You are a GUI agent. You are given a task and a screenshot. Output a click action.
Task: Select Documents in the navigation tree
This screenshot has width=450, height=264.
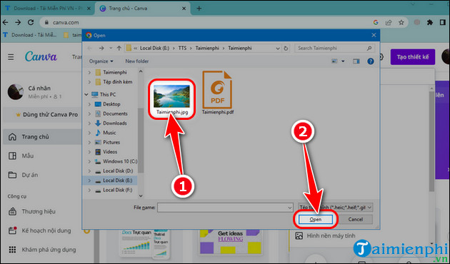[x=115, y=113]
